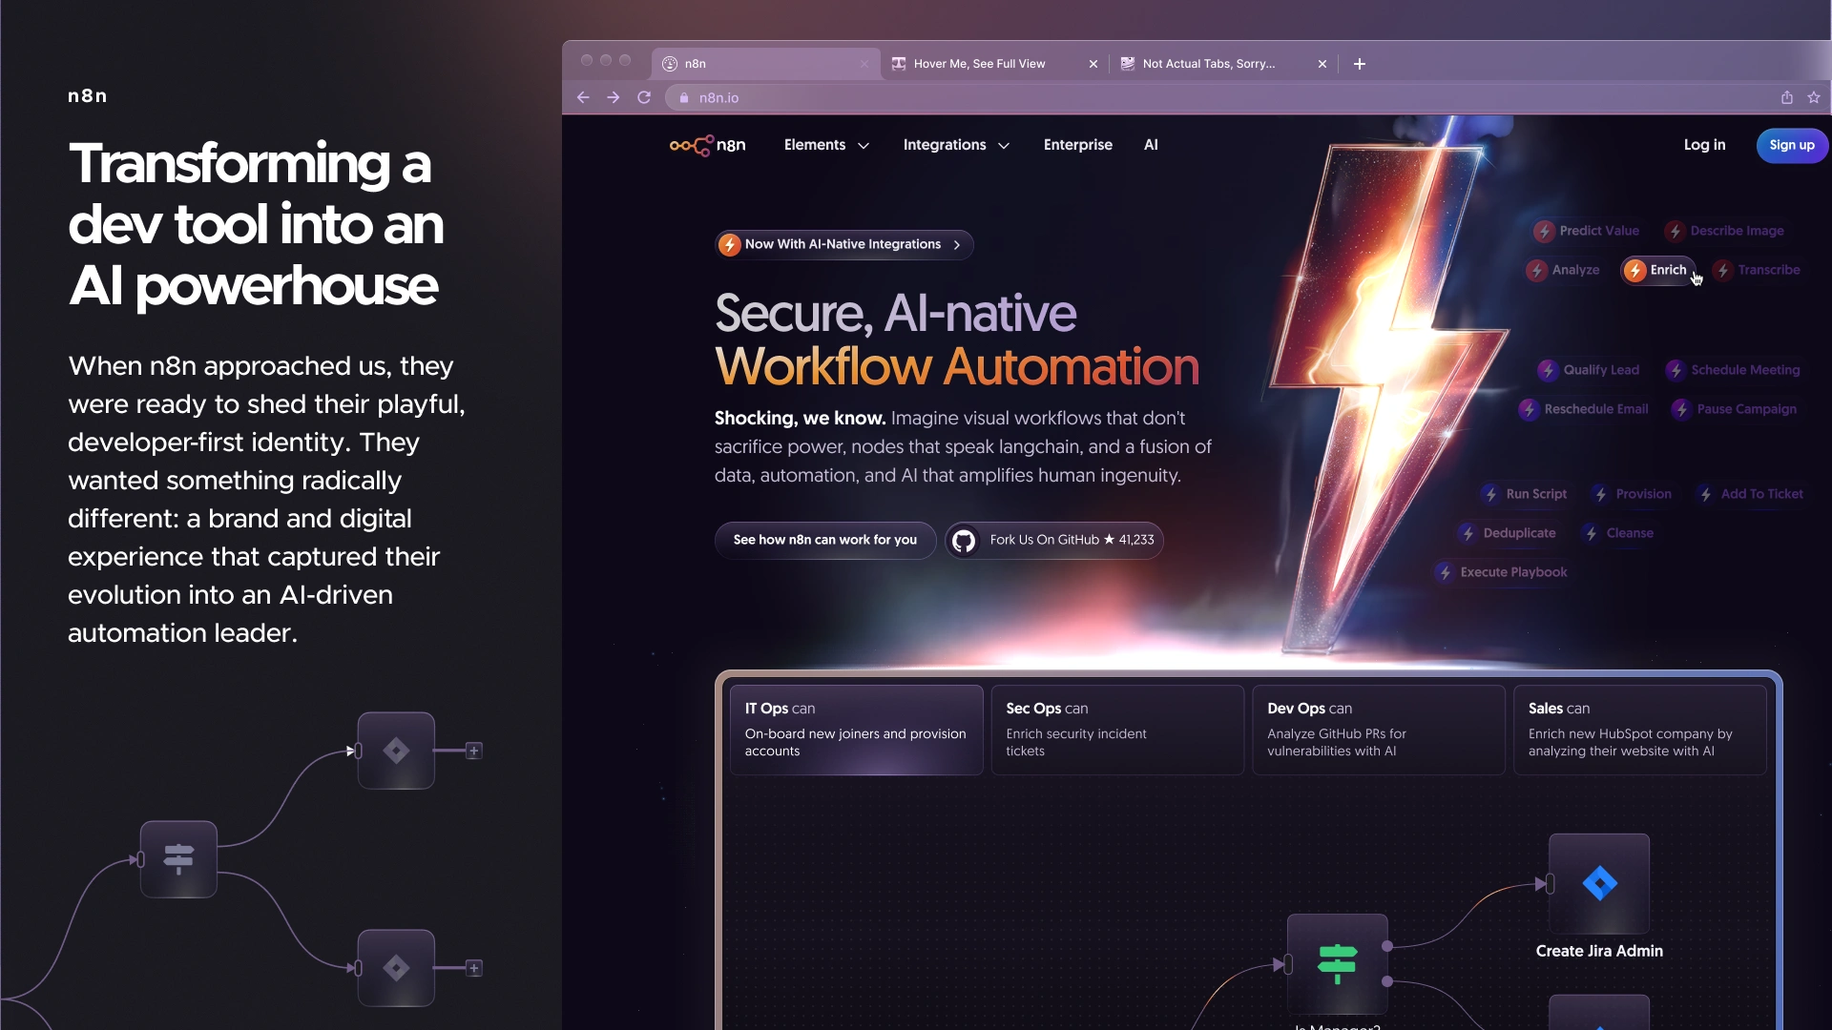Click the GitHub octocat icon
The image size is (1832, 1030).
[x=964, y=541]
